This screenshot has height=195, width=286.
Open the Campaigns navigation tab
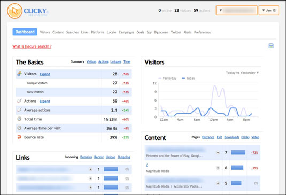pos(126,32)
